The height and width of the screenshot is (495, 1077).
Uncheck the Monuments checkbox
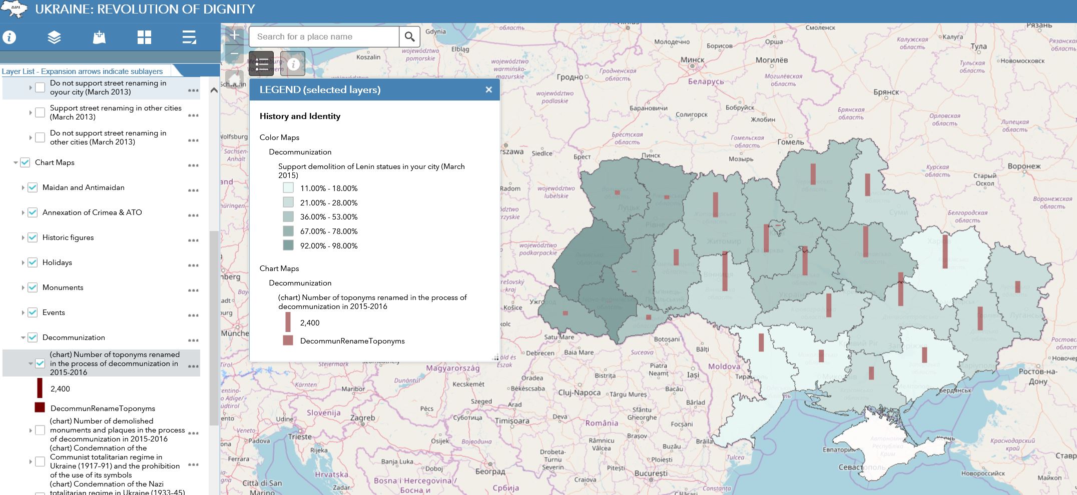33,287
